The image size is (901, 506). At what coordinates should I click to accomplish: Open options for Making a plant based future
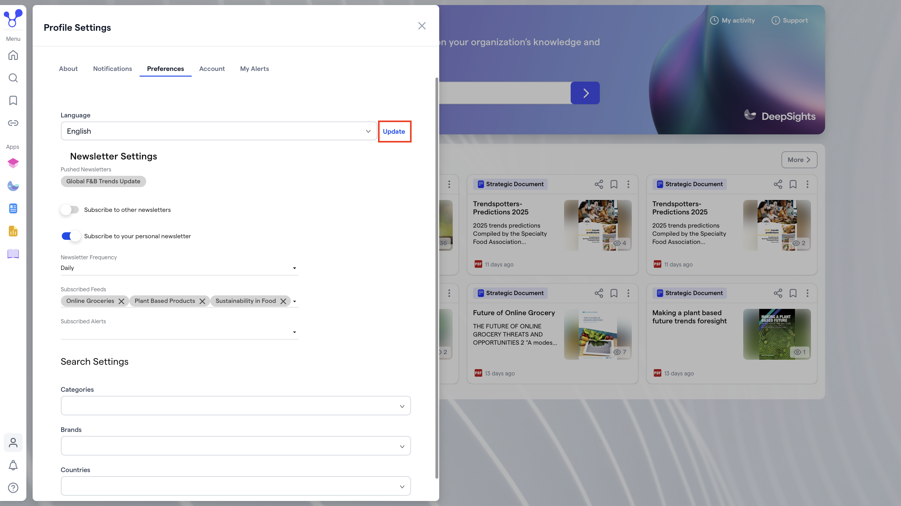[x=807, y=293]
